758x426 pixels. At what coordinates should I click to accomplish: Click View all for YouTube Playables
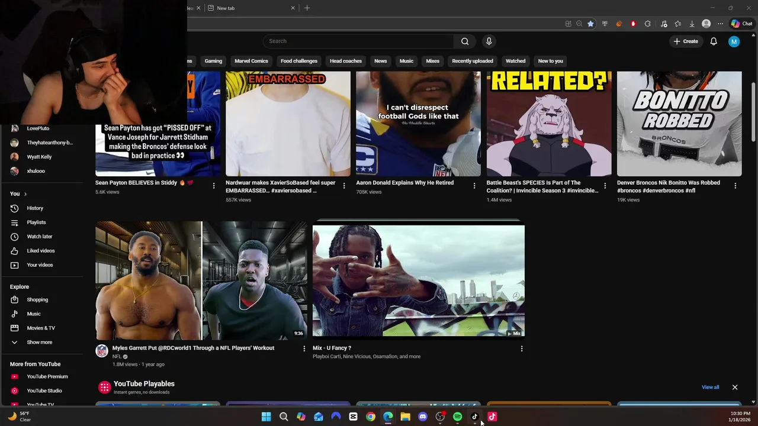pyautogui.click(x=710, y=388)
